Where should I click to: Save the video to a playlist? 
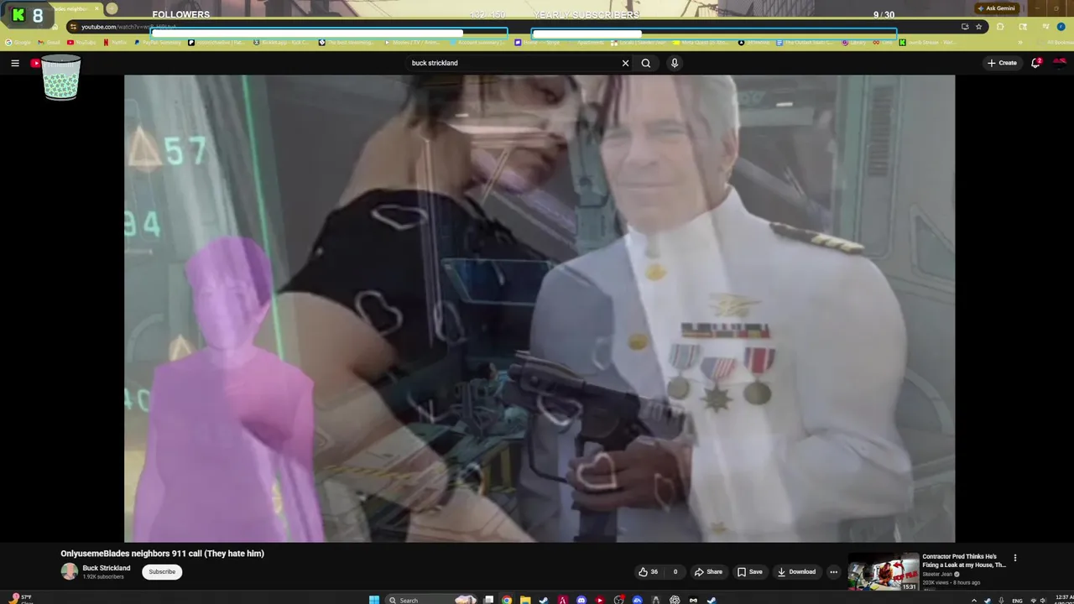click(750, 572)
